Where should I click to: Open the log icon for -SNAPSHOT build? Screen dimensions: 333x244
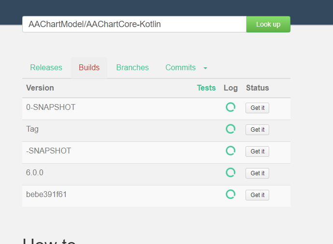[231, 151]
